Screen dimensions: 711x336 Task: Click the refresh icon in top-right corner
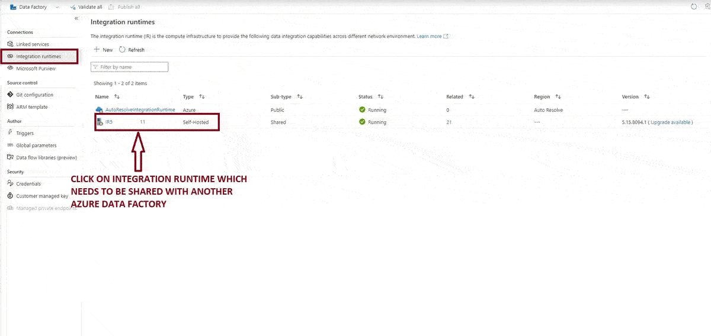[x=694, y=7]
